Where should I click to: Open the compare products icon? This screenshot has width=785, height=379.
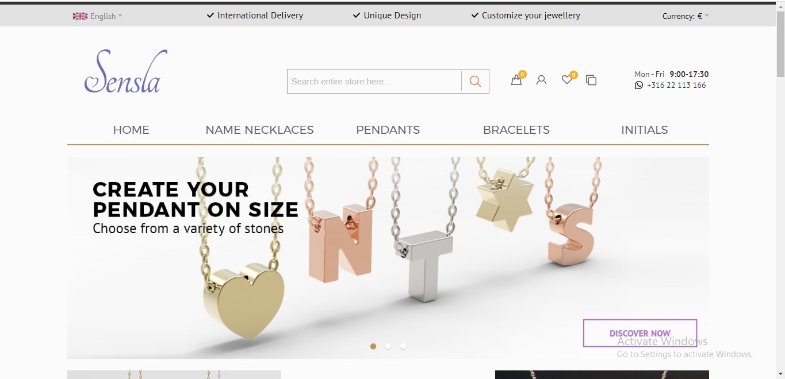591,80
